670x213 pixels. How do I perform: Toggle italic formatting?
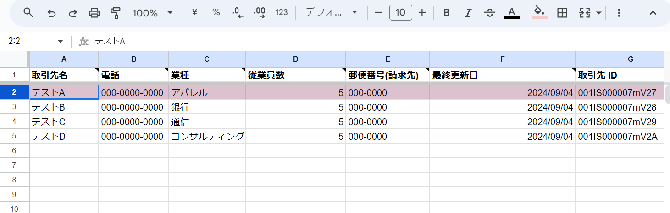coord(468,13)
